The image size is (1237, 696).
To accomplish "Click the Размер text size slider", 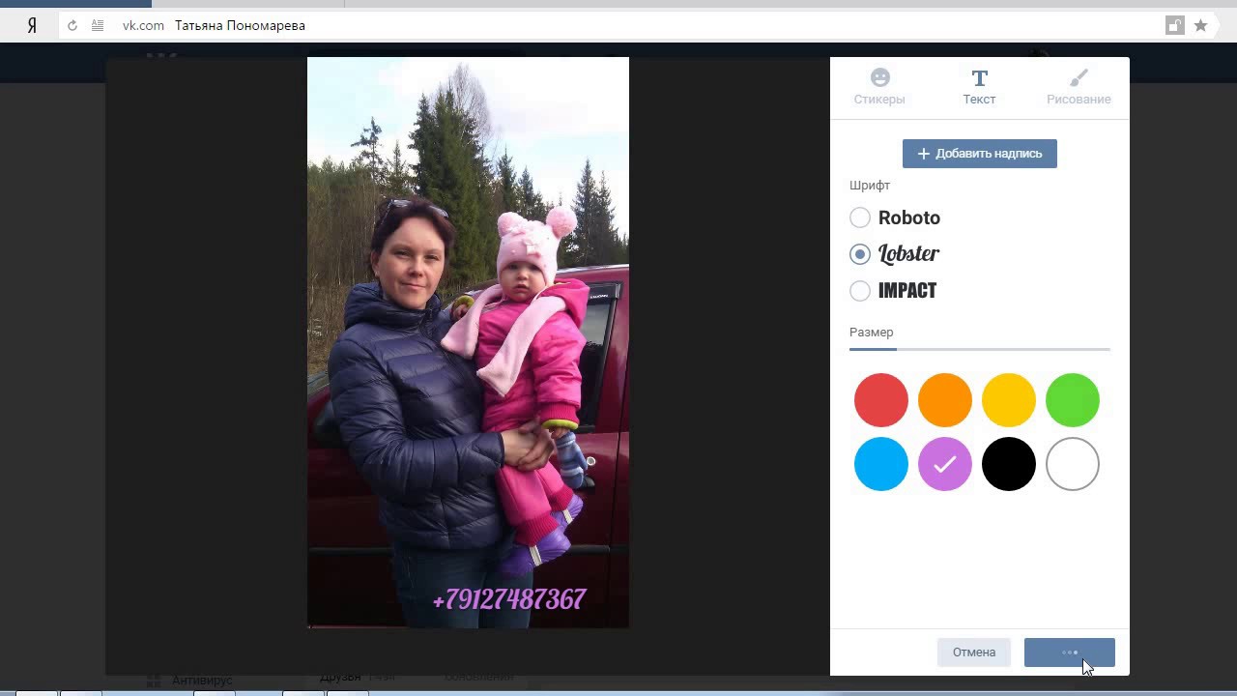I will point(979,349).
